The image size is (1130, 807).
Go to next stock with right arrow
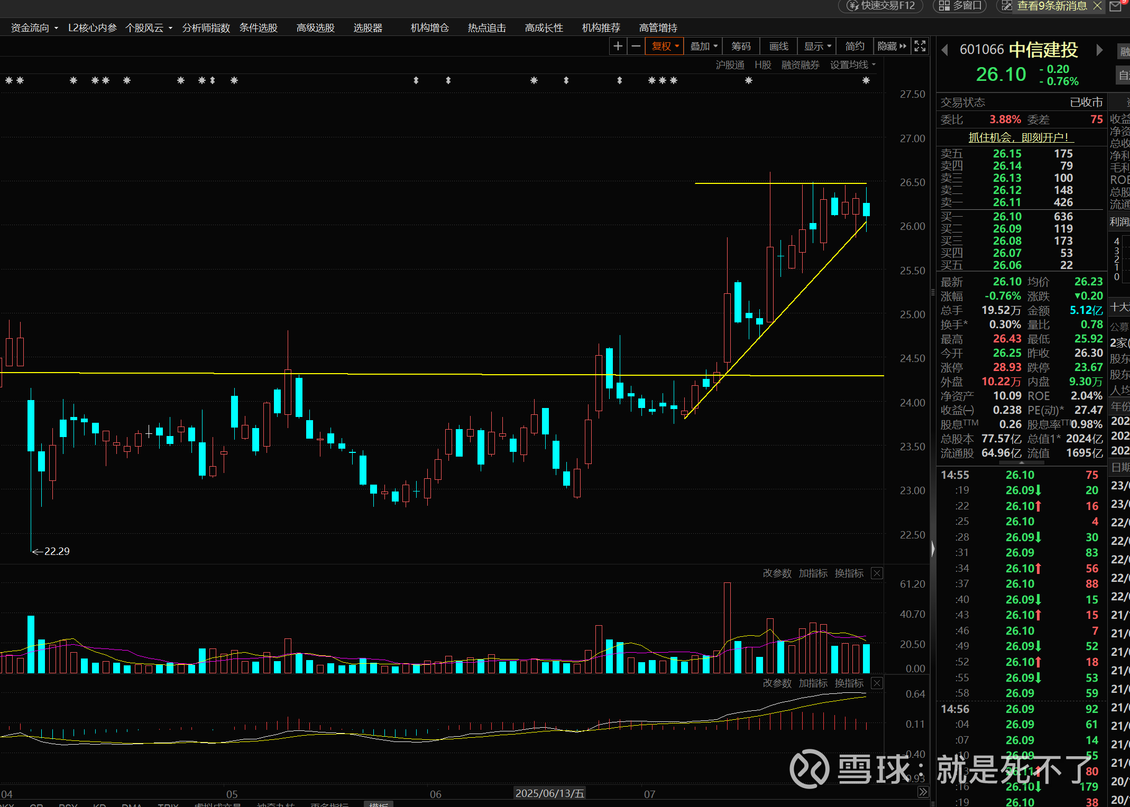[1099, 50]
